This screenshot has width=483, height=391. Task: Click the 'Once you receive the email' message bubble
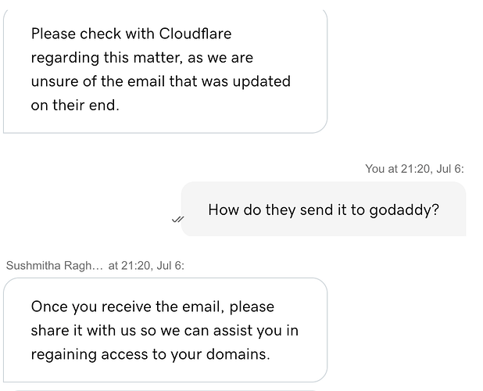pos(165,330)
